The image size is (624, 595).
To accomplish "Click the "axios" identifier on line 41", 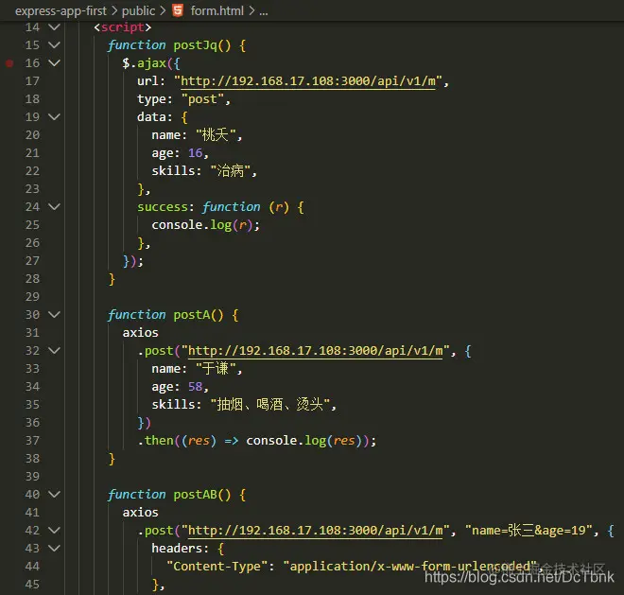I will (141, 513).
